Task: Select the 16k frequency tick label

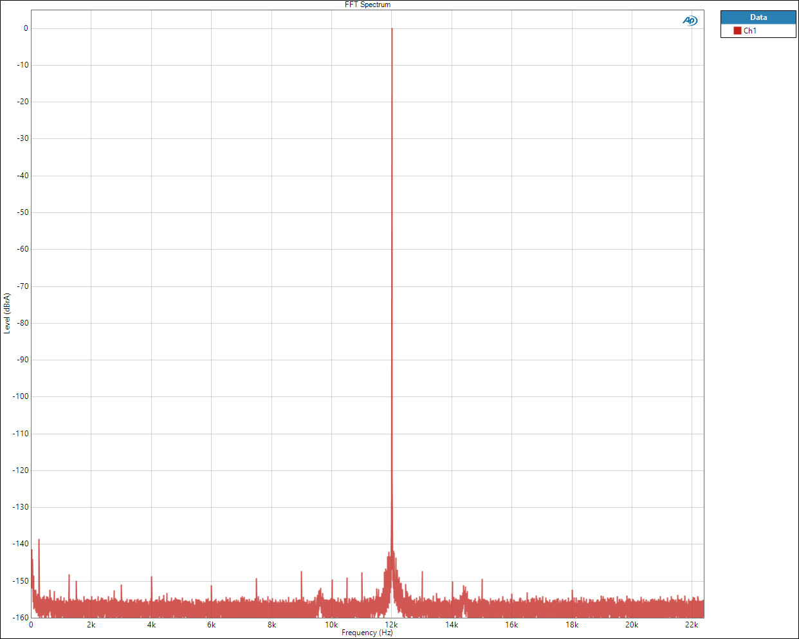Action: [x=512, y=625]
